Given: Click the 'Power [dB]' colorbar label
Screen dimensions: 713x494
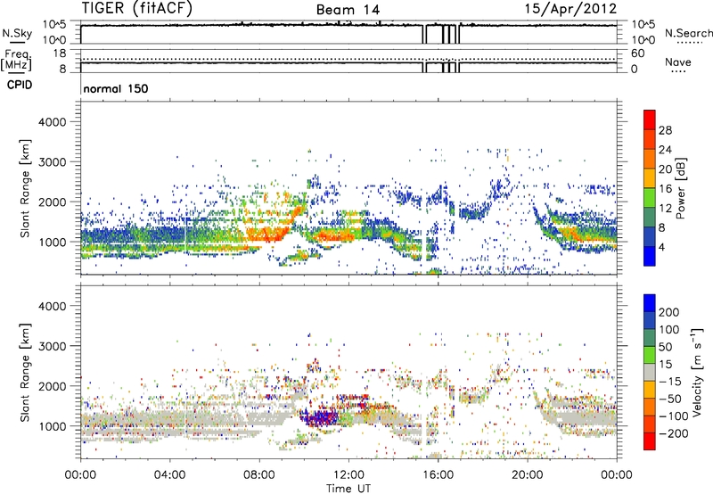Looking at the screenshot, I should click(x=680, y=188).
